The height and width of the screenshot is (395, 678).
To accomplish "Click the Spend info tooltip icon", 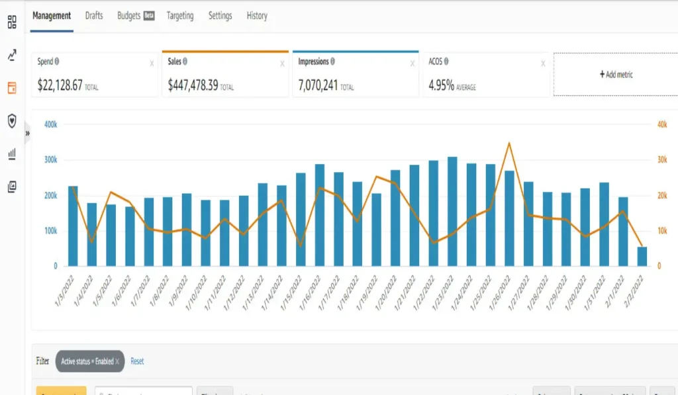I will (x=58, y=62).
